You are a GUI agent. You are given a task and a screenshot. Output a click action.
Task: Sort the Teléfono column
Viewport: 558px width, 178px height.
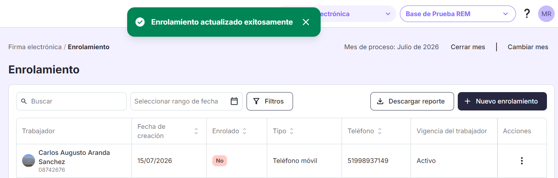(x=380, y=131)
